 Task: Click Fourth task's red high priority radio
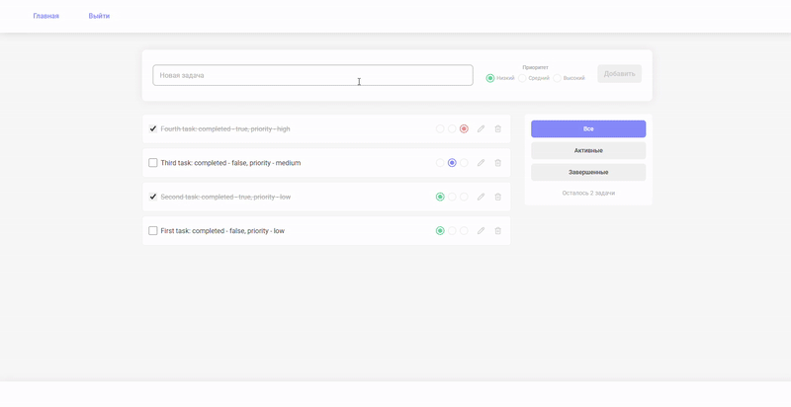coord(464,129)
